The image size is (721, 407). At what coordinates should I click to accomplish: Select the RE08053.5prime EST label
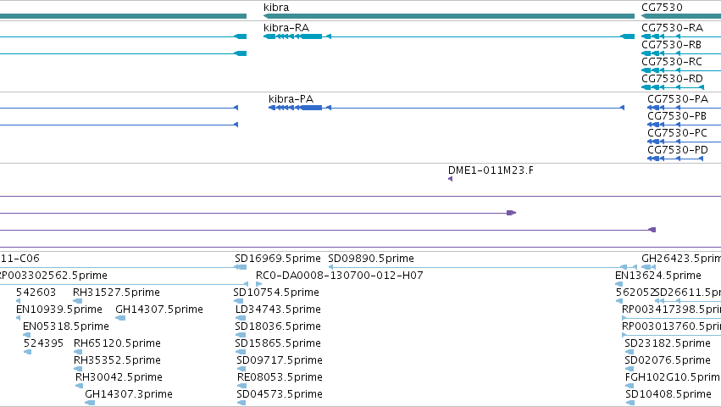280,377
